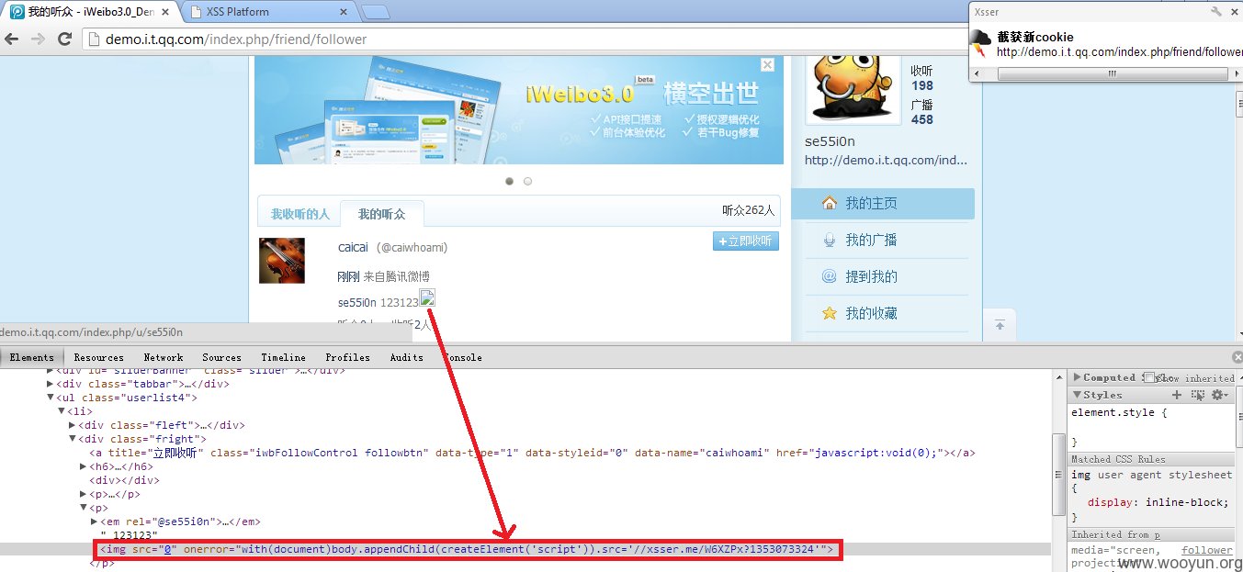
Task: Click the iWeibo favicon on first tab
Action: (x=17, y=12)
